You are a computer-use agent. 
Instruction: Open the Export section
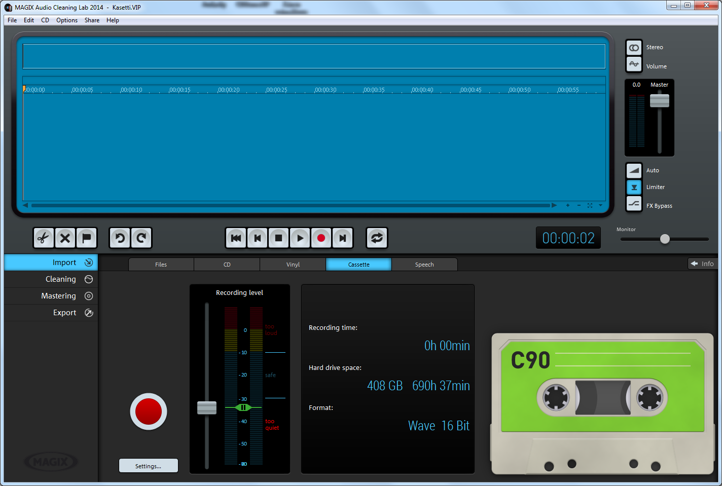51,313
